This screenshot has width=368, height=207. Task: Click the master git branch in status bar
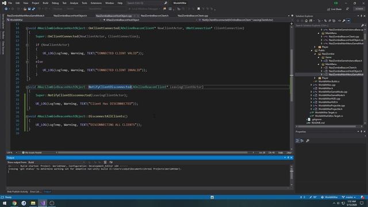(x=349, y=197)
